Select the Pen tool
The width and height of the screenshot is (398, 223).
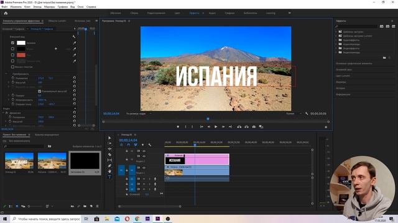coord(109,165)
